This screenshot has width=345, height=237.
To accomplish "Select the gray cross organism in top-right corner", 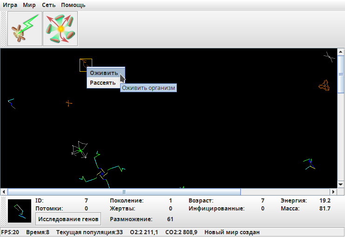I will pyautogui.click(x=329, y=57).
